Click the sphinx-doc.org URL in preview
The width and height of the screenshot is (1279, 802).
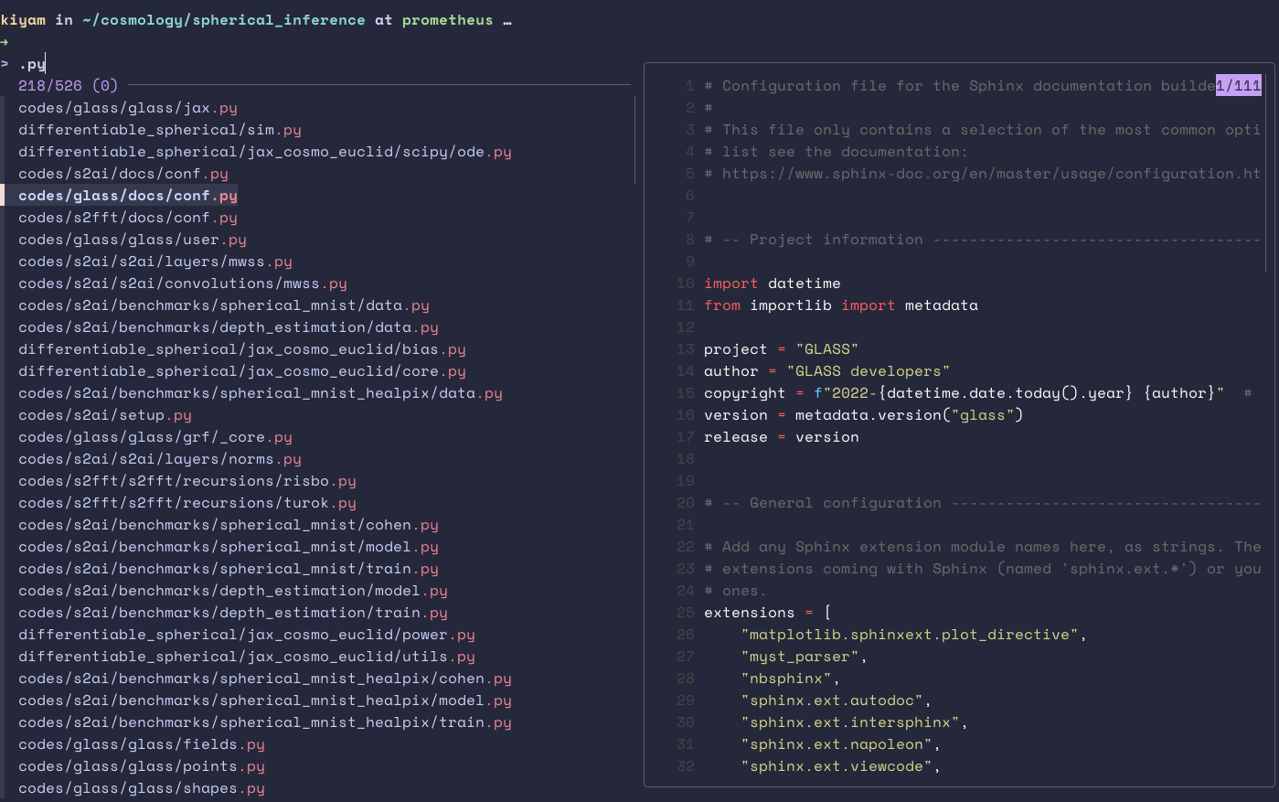[991, 174]
